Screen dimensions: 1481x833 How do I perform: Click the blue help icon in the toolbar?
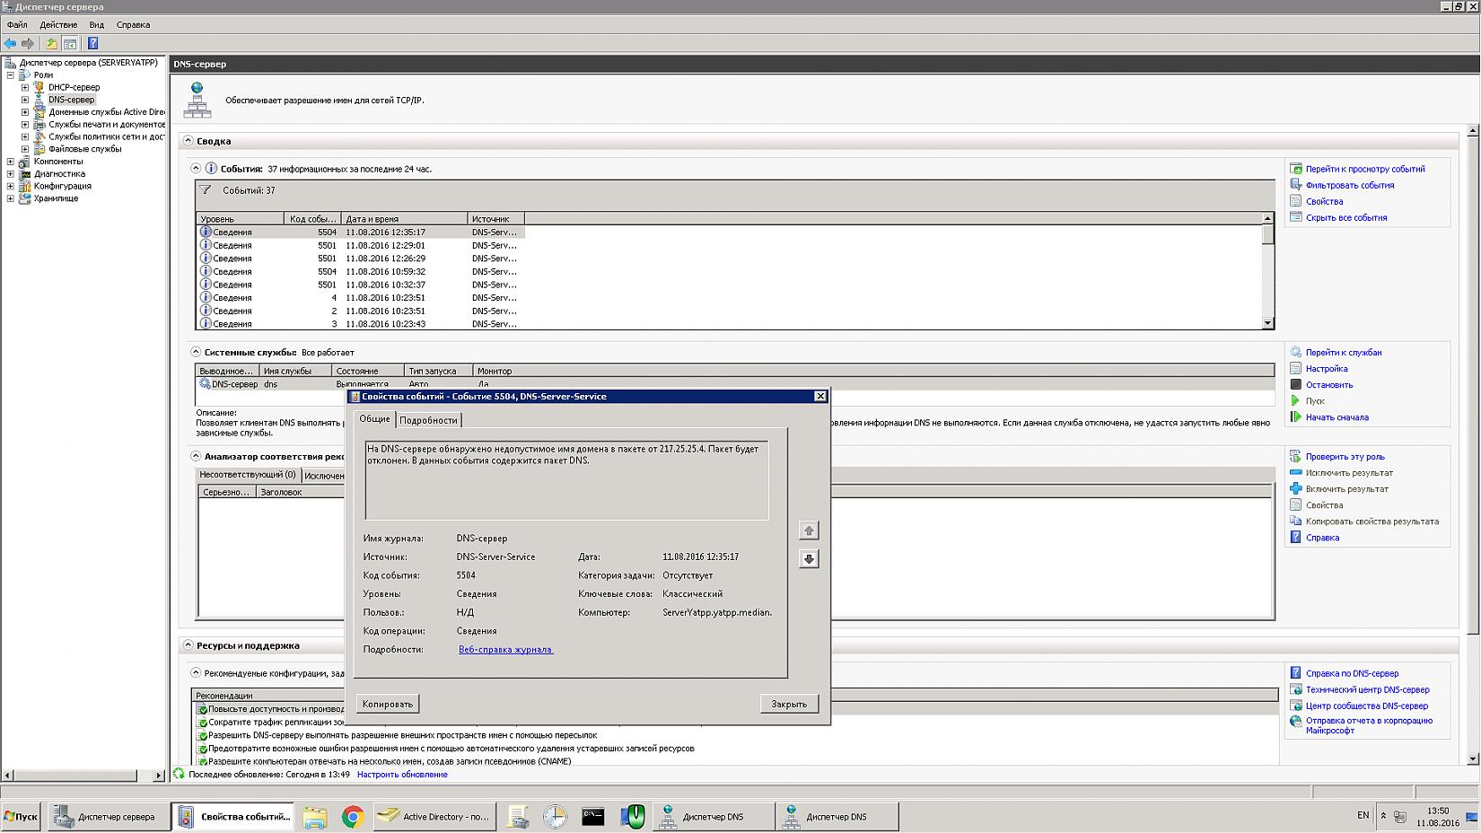click(92, 43)
